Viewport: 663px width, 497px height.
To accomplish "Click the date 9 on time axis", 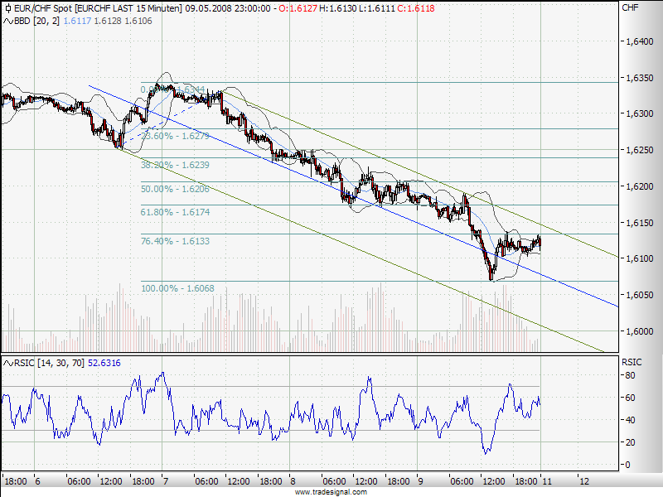I will click(420, 481).
